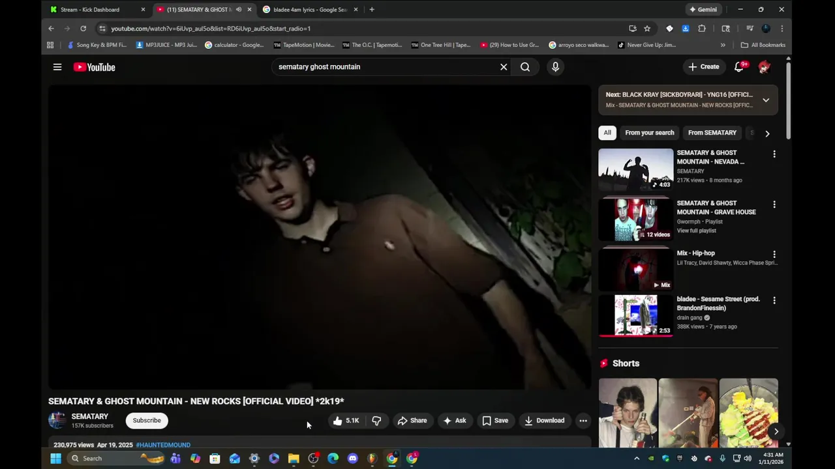Viewport: 835px width, 469px height.
Task: Open Song Key & BPM bookmark
Action: [97, 45]
